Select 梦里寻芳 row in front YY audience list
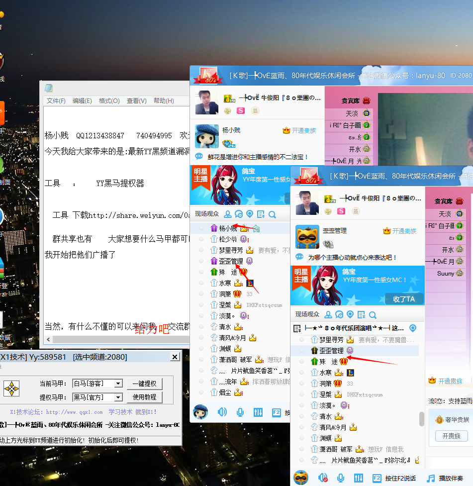This screenshot has width=473, height=486. pyautogui.click(x=355, y=340)
